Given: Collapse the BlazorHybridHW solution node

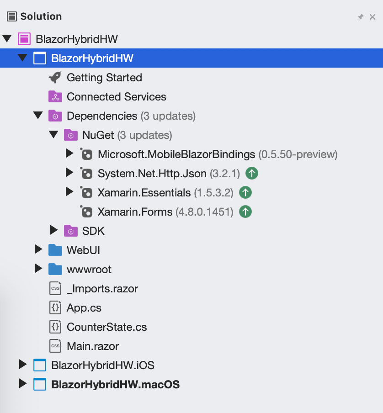Looking at the screenshot, I should pos(7,38).
